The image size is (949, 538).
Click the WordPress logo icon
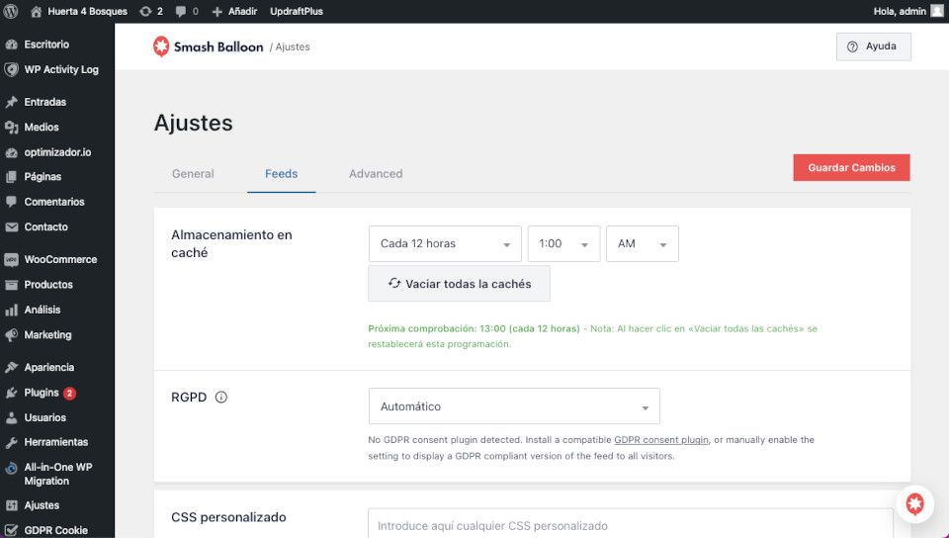point(11,11)
